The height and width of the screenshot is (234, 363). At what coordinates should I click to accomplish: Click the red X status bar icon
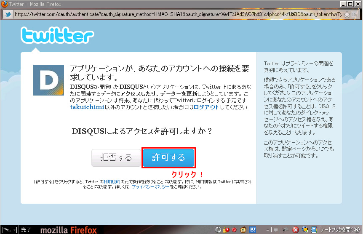(x=295, y=230)
